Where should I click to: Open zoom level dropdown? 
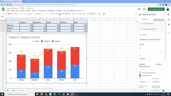pyautogui.click(x=17, y=14)
